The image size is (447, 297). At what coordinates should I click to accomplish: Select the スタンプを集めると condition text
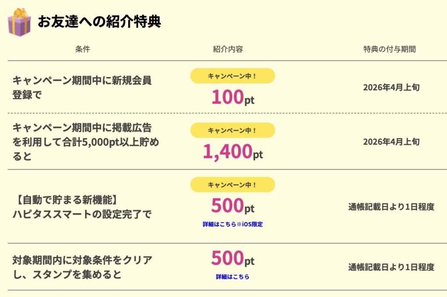pos(82,267)
